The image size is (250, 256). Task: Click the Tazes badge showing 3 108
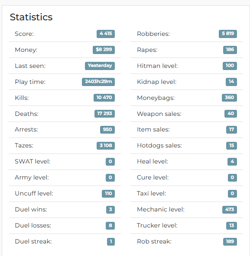106,146
